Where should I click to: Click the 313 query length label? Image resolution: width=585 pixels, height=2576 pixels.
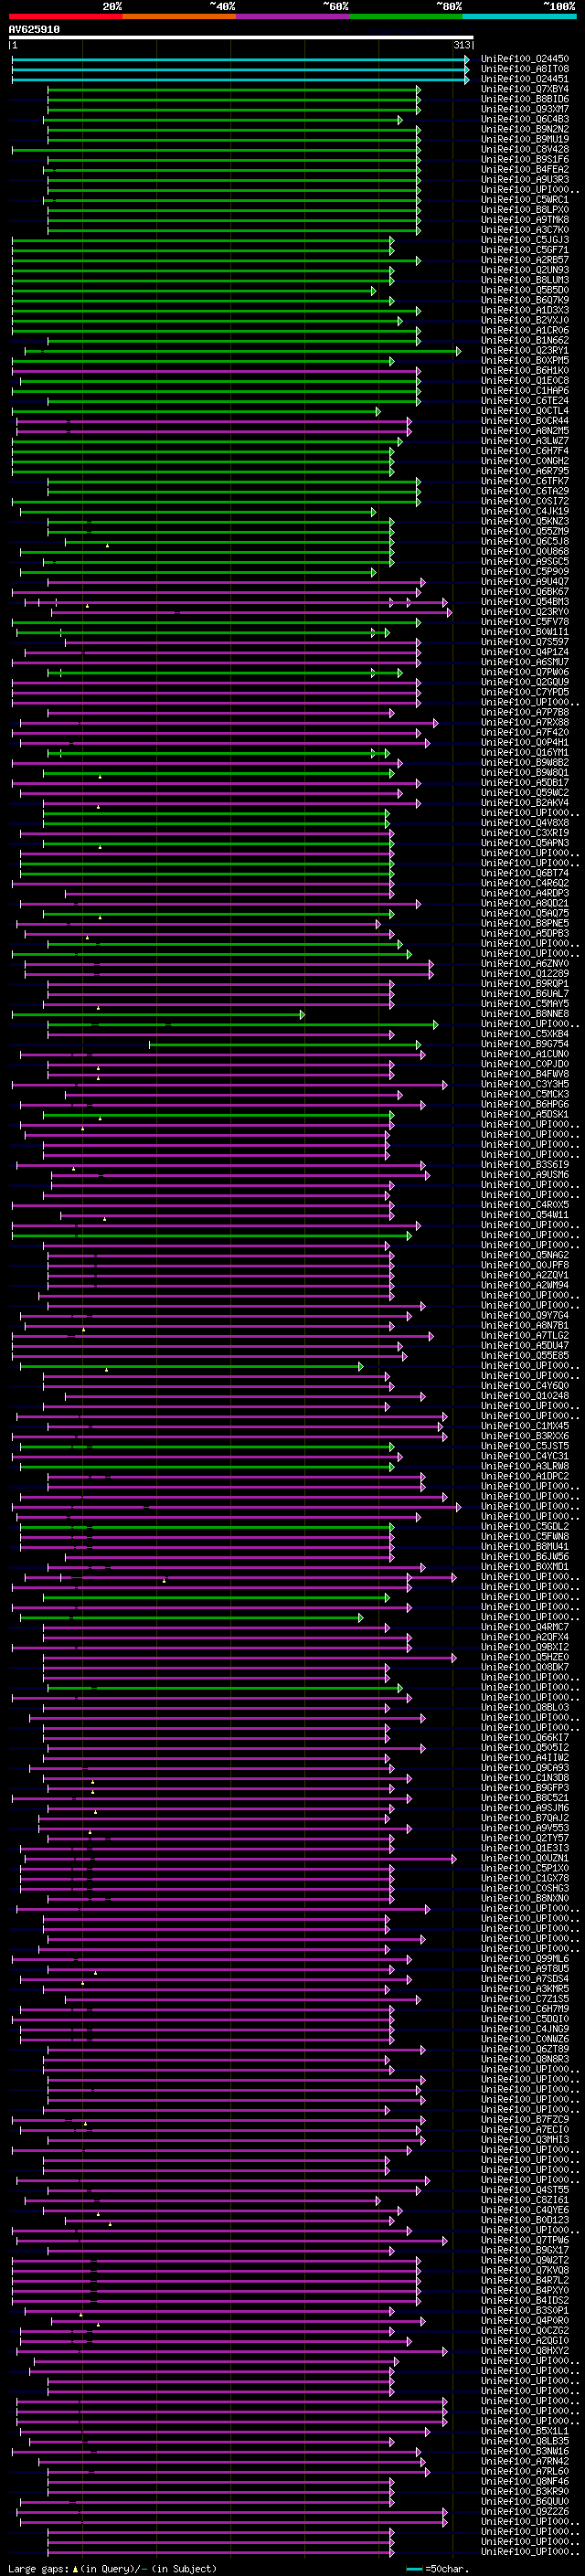[461, 45]
